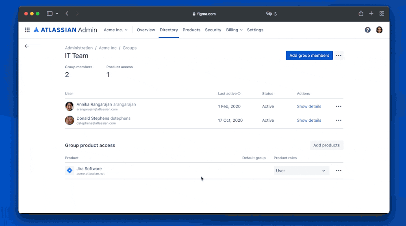Click dstephens@atlassian.com email text

coord(96,123)
